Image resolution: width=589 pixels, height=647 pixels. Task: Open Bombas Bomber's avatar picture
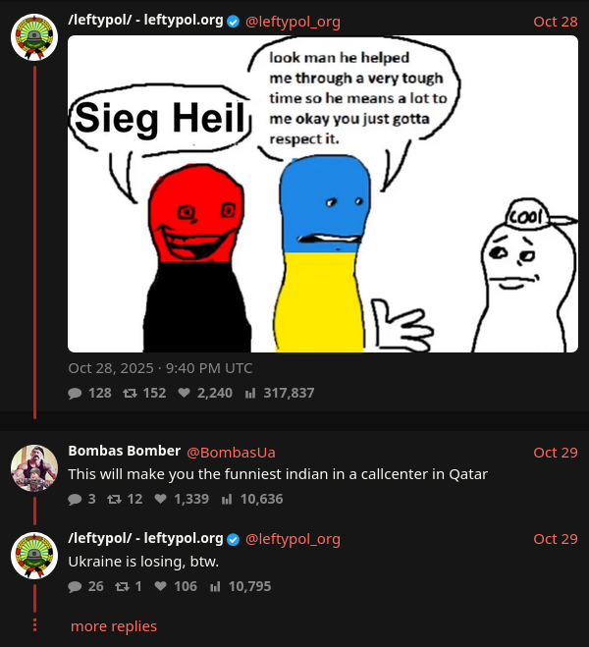coord(34,468)
